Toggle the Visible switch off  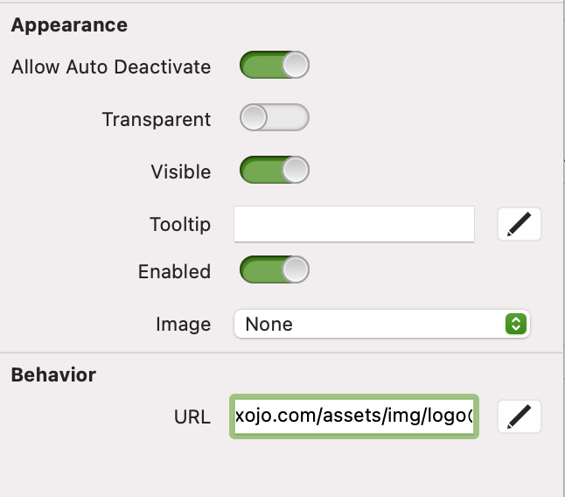pyautogui.click(x=275, y=170)
